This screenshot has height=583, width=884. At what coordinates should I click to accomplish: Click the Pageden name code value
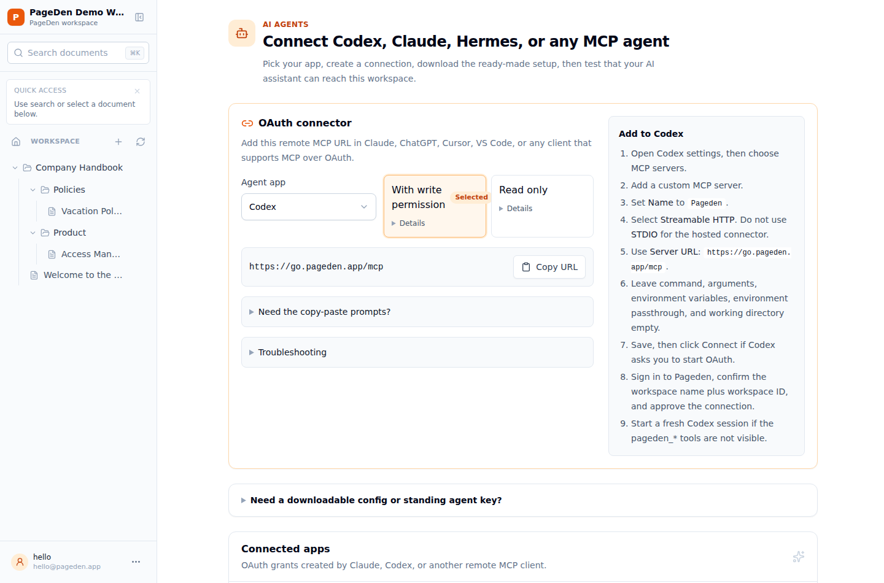pos(707,203)
